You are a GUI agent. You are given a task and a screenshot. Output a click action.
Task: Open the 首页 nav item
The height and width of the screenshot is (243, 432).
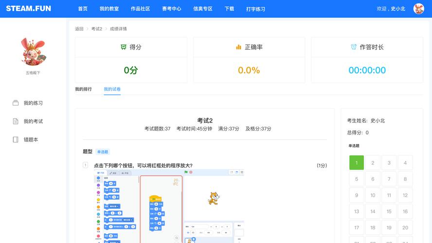click(x=83, y=9)
